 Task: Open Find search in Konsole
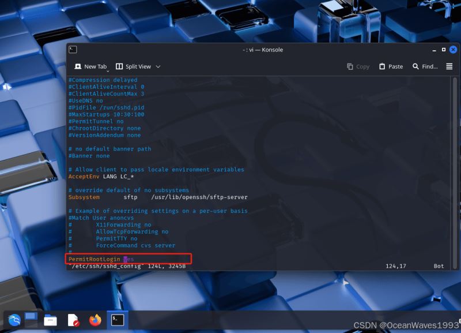pyautogui.click(x=425, y=66)
